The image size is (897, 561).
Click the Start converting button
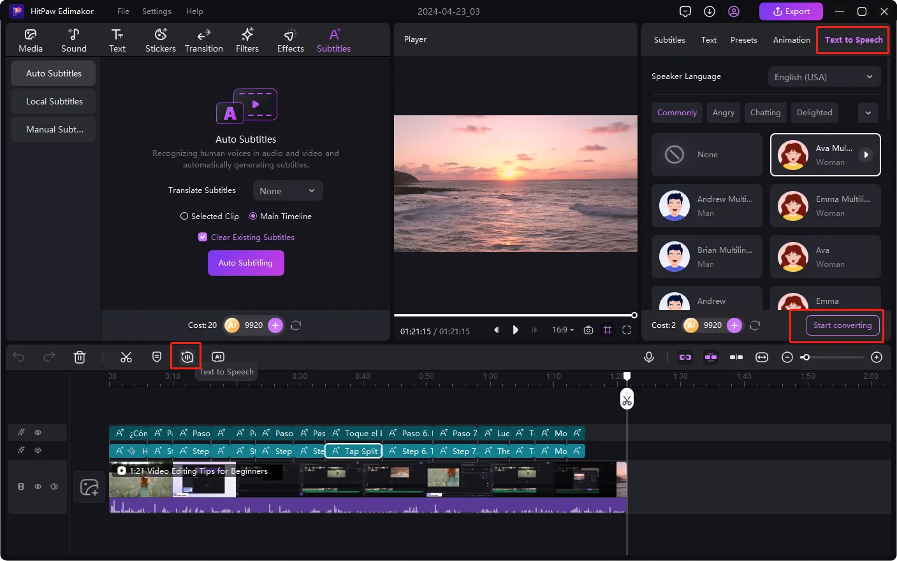tap(842, 325)
